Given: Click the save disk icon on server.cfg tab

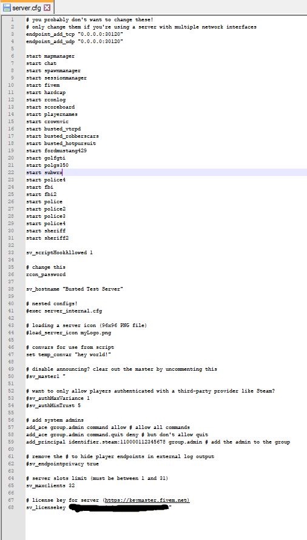Looking at the screenshot, I should point(7,7).
